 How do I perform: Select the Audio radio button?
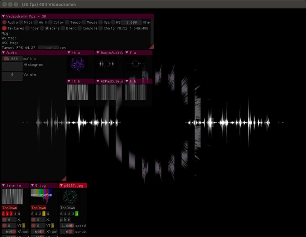[x=5, y=23]
